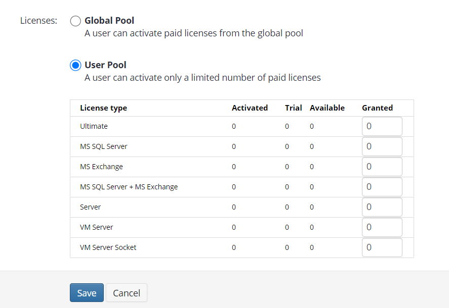Viewport: 449px width, 308px height.
Task: Click the Granted field for MS SQL Server
Action: tap(382, 146)
